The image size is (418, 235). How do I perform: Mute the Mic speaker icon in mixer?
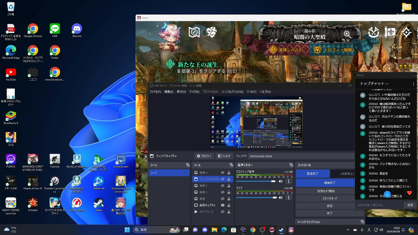click(x=281, y=198)
